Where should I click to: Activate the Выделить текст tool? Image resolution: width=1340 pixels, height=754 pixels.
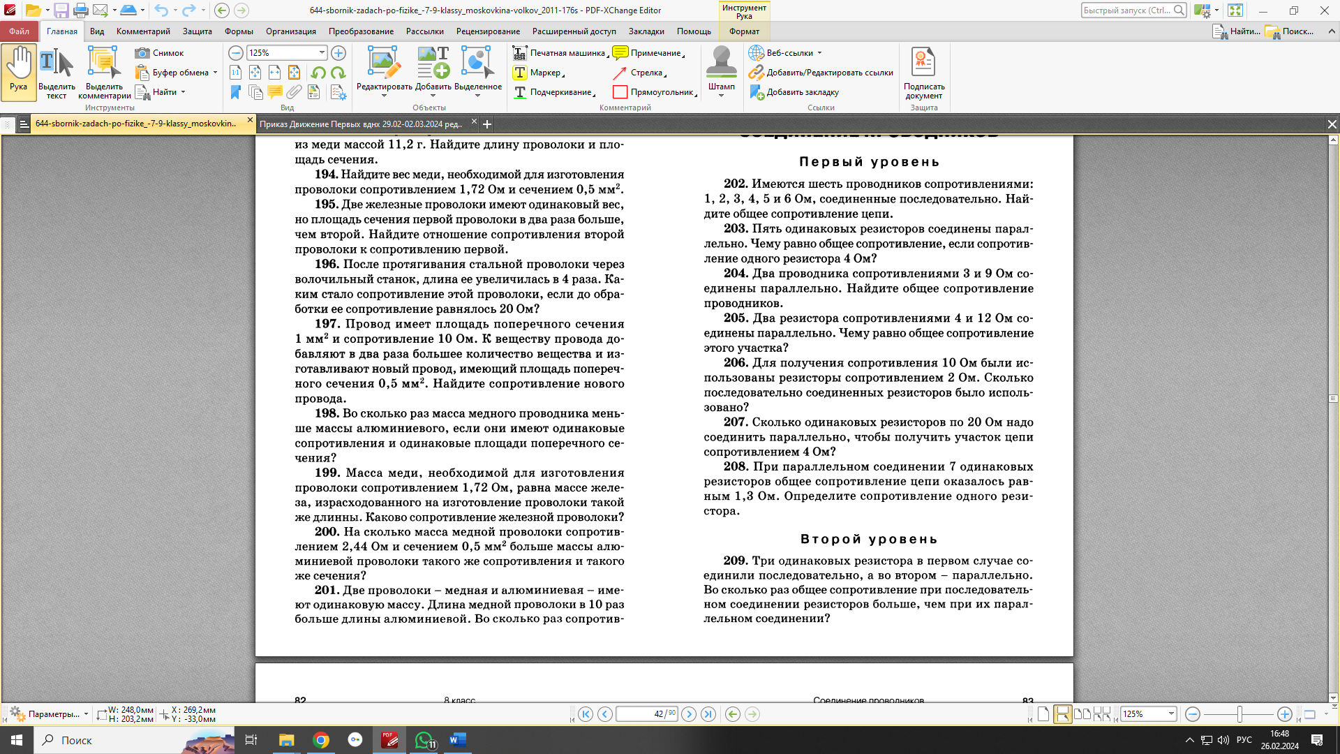click(x=57, y=74)
